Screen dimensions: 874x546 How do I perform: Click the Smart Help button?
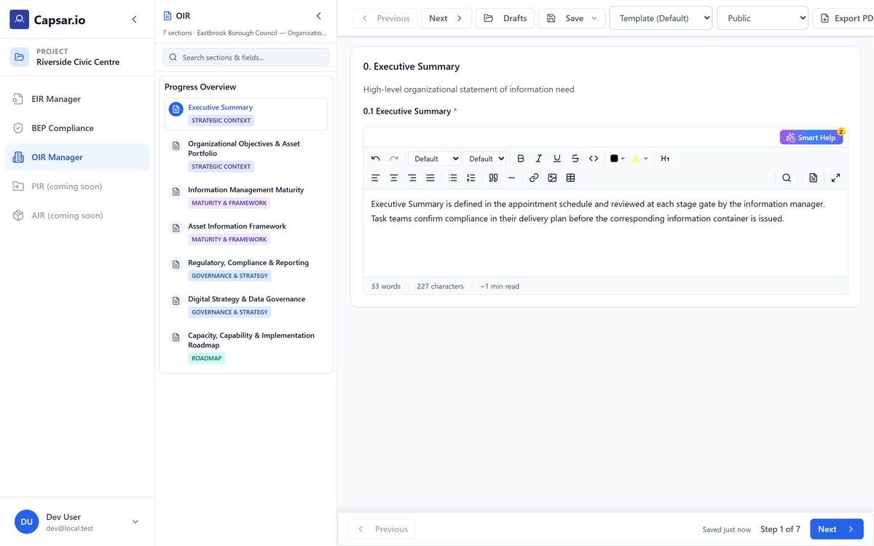coord(811,138)
